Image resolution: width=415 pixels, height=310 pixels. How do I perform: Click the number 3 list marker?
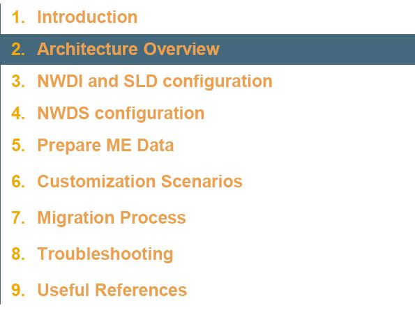tap(18, 81)
